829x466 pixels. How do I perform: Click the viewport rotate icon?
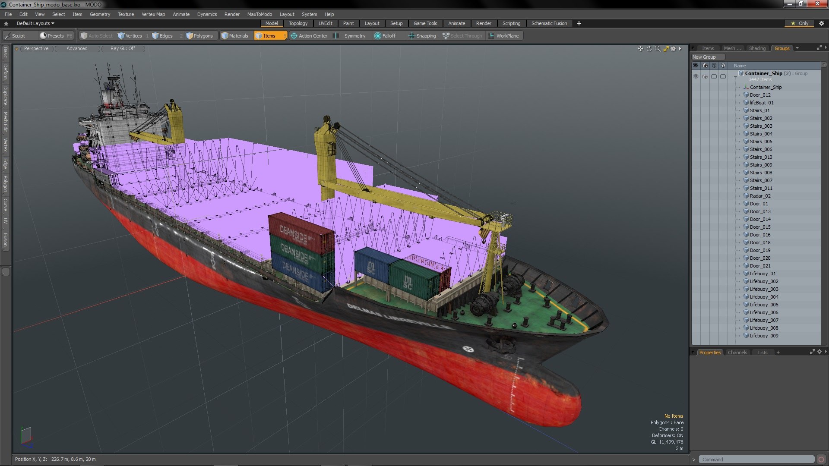click(649, 49)
